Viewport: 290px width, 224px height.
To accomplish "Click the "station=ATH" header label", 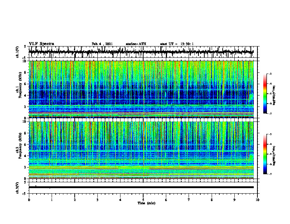I will (x=136, y=44).
